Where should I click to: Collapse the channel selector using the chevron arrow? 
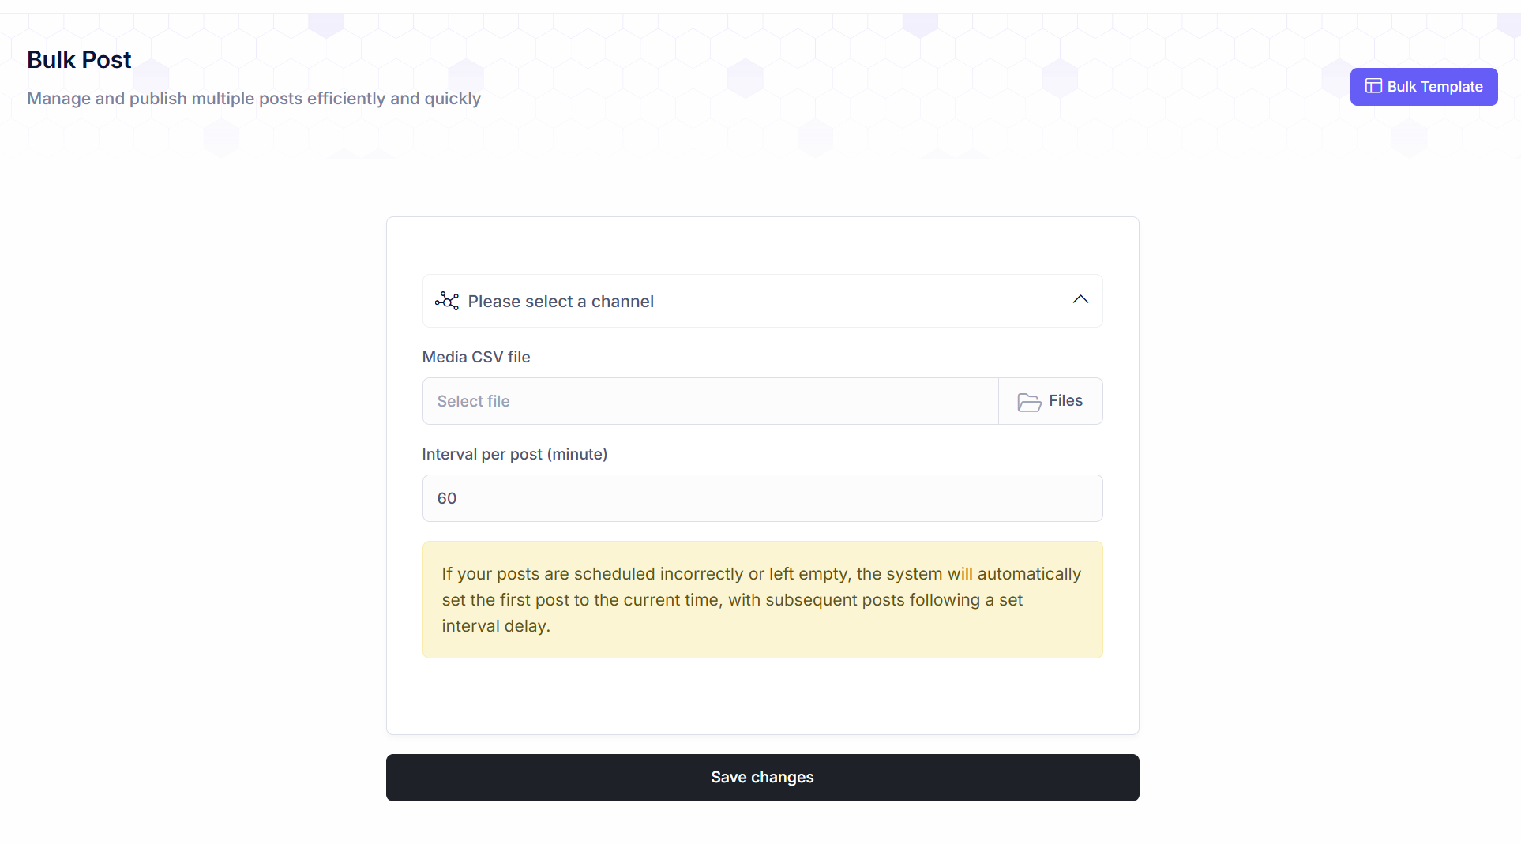coord(1080,300)
